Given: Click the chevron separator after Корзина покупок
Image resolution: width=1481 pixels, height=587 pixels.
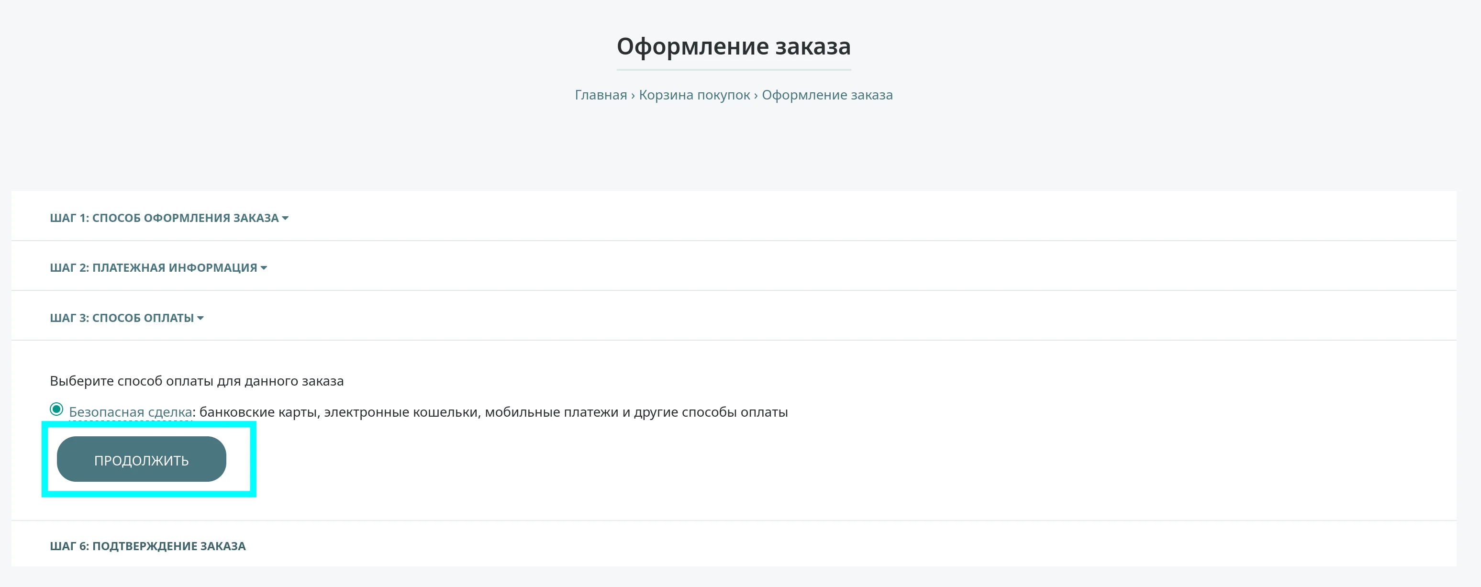Looking at the screenshot, I should pos(756,95).
